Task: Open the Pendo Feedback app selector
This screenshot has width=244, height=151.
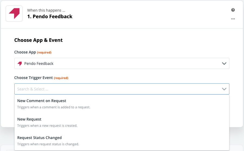Action: pyautogui.click(x=122, y=64)
